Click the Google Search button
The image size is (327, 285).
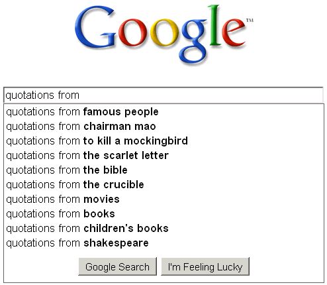tap(117, 266)
